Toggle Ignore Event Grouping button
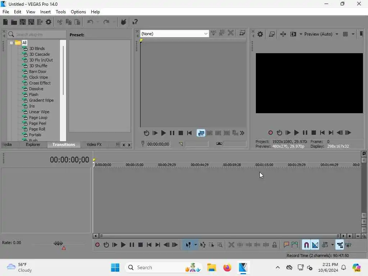Image resolution: width=368 pixels, height=276 pixels. [x=348, y=245]
